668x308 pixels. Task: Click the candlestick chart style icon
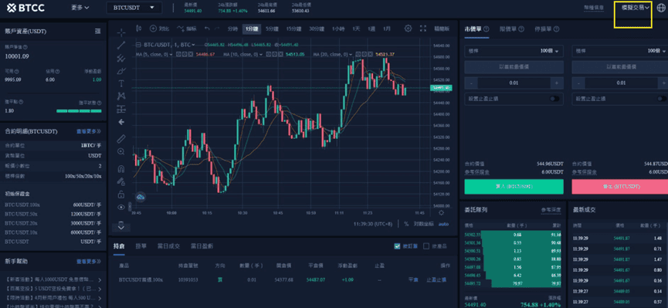[x=138, y=29]
